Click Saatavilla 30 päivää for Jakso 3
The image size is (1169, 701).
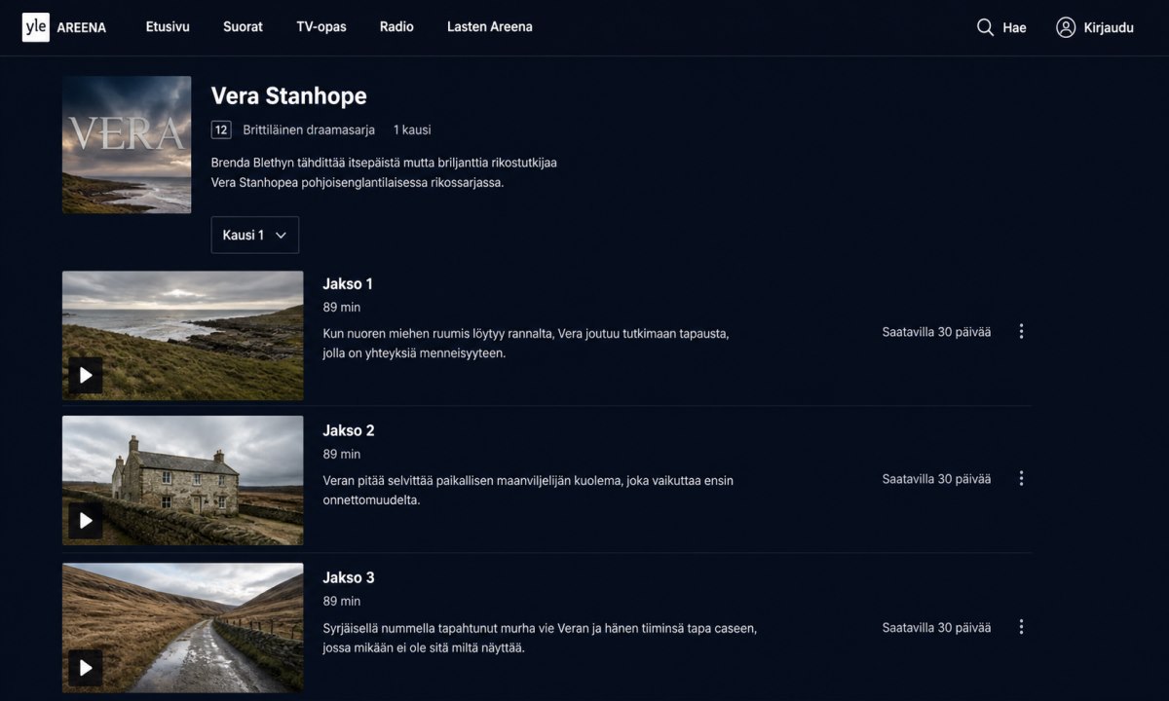point(937,628)
